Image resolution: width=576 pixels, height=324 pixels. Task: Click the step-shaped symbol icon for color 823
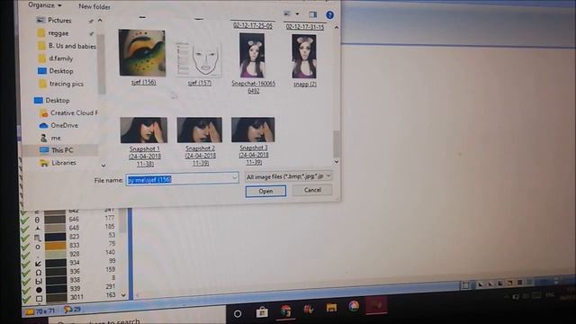click(38, 238)
